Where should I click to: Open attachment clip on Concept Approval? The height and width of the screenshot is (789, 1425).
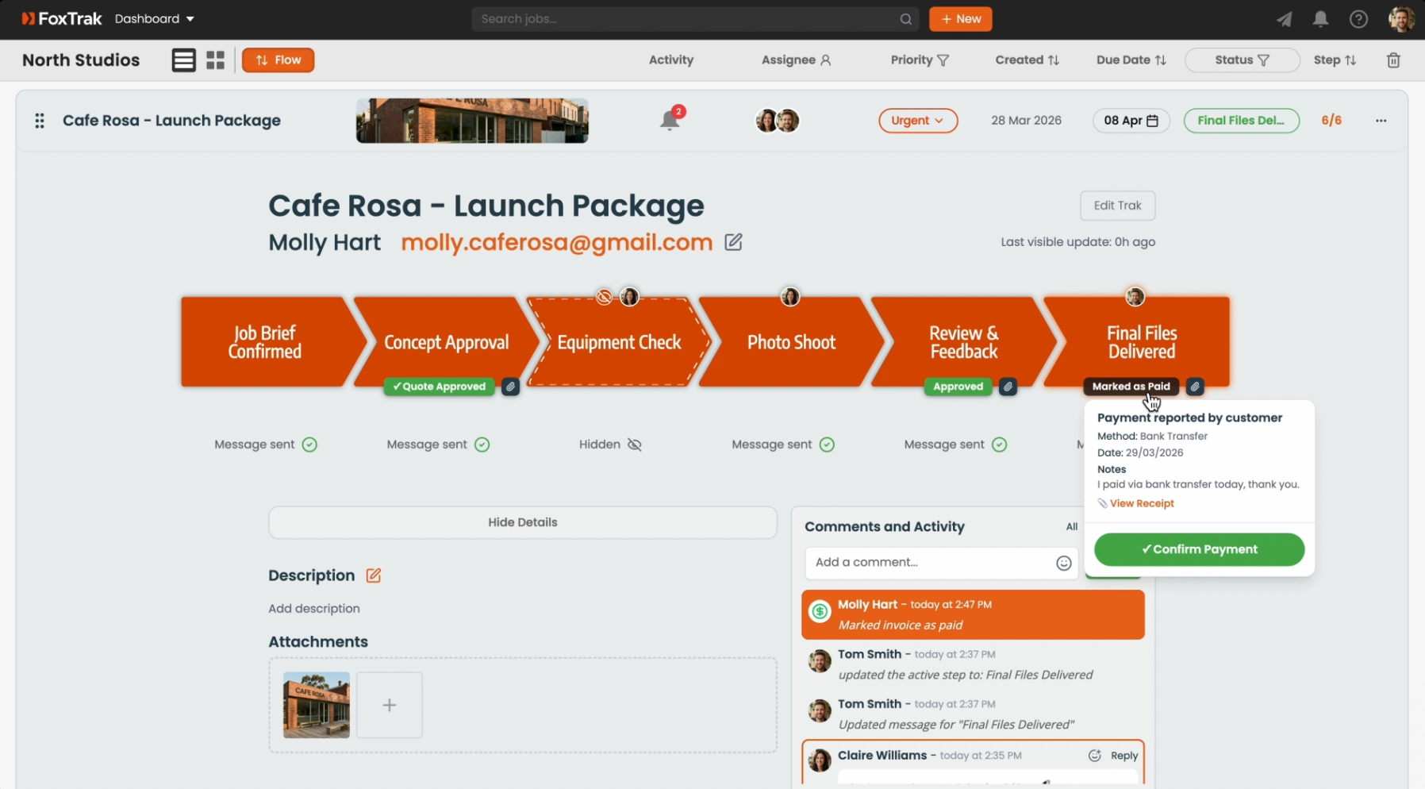(x=510, y=387)
